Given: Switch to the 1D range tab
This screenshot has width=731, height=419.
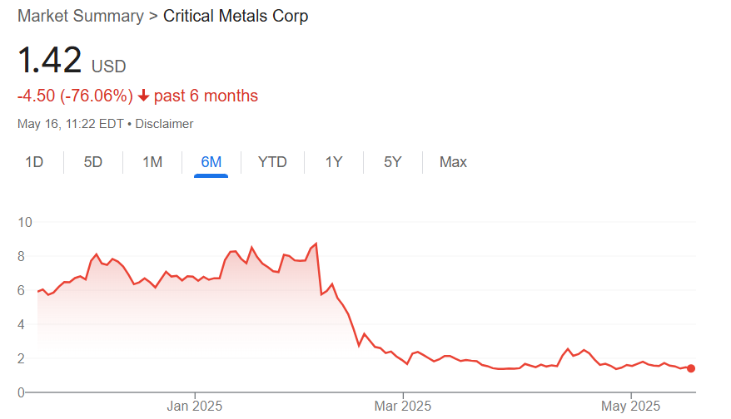Looking at the screenshot, I should point(34,162).
